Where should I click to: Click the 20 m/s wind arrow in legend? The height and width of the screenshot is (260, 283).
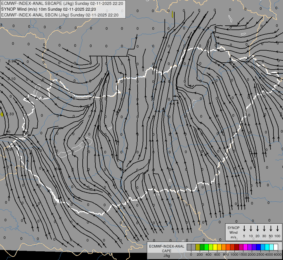[258, 229]
